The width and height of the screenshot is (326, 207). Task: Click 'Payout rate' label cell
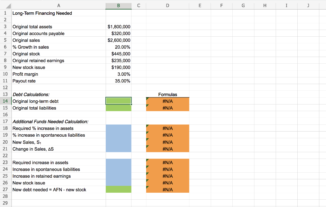[59, 81]
